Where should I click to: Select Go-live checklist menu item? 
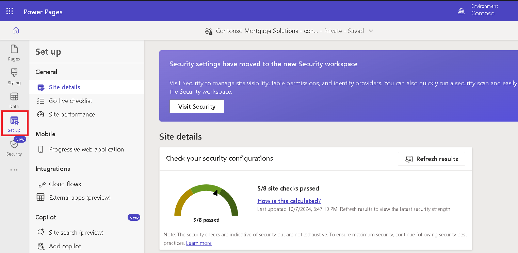70,101
